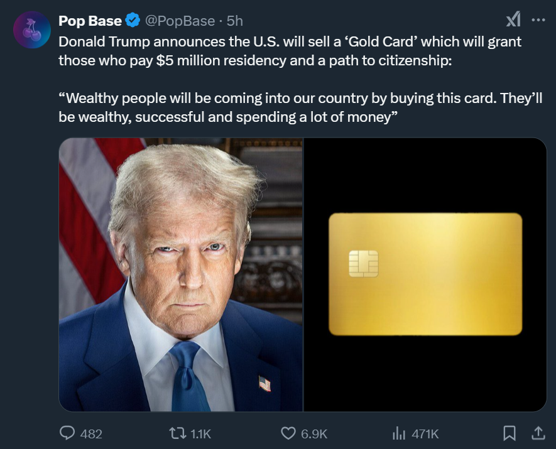Viewport: 556px width, 449px height.
Task: Like the post with the heart icon
Action: 288,433
